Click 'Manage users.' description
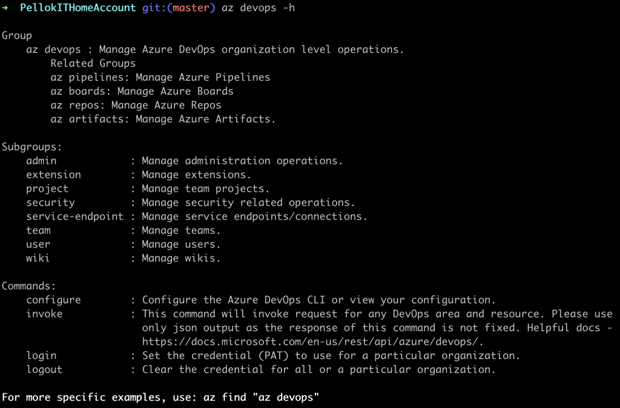The height and width of the screenshot is (408, 620). [x=181, y=244]
